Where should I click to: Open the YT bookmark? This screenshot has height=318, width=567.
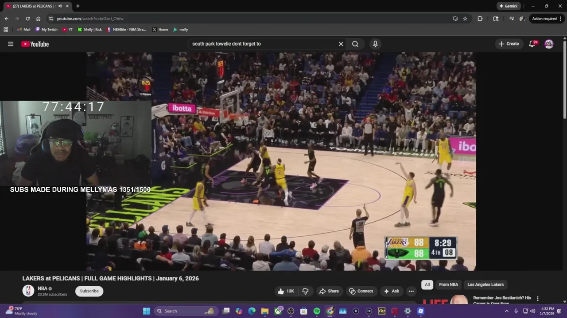67,30
